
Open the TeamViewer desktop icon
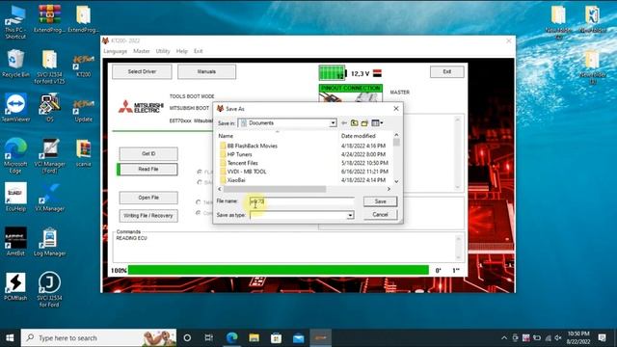(x=15, y=107)
